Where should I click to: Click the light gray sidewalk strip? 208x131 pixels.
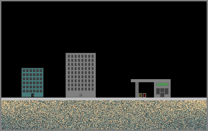point(104,99)
